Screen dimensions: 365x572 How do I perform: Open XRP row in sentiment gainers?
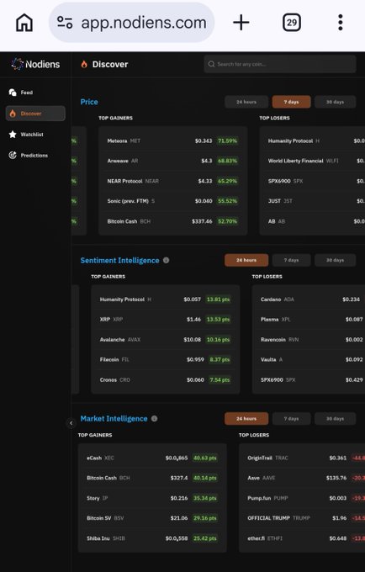click(166, 319)
